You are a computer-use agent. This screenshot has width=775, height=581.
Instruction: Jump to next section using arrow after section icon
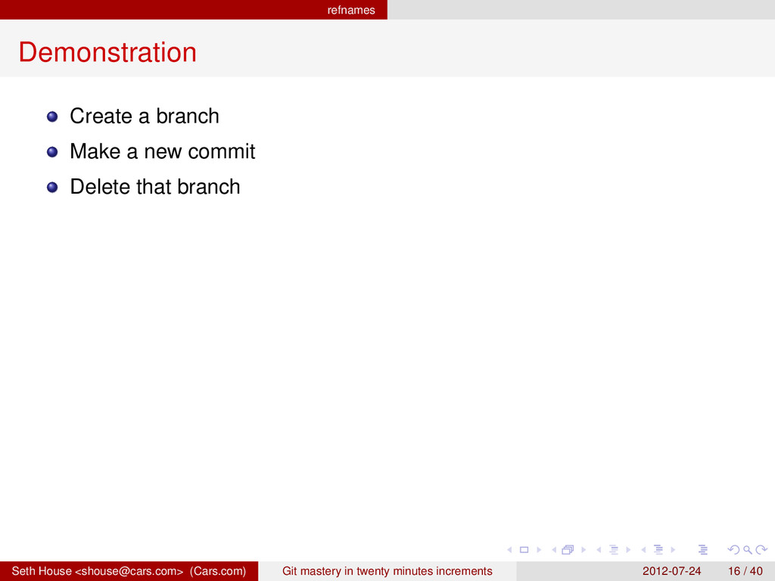(673, 550)
